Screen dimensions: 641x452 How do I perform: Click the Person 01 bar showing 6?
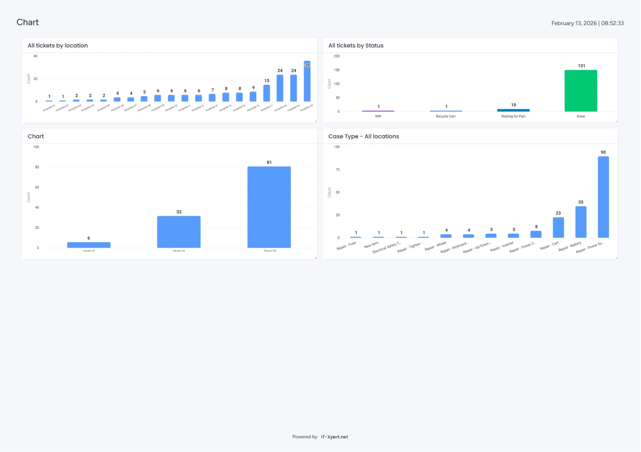(89, 245)
